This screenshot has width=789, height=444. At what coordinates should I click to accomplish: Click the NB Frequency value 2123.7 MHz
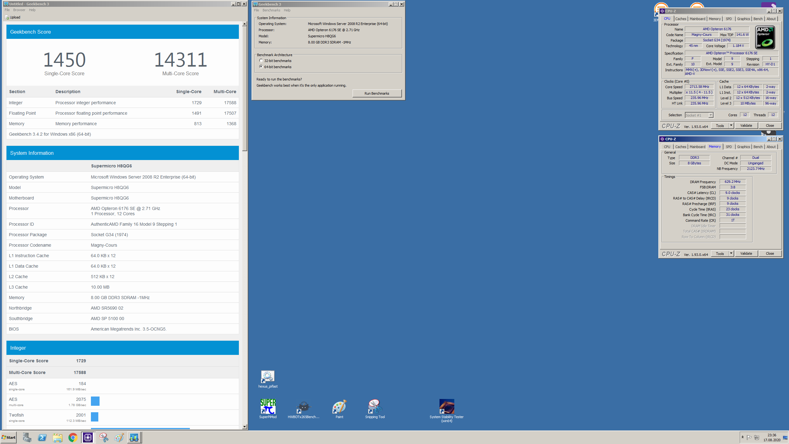pos(755,169)
